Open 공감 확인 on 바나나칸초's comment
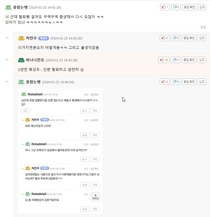Viewport: 211px width, 217px height. tap(189, 60)
